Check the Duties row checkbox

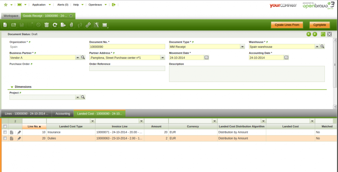[5, 138]
